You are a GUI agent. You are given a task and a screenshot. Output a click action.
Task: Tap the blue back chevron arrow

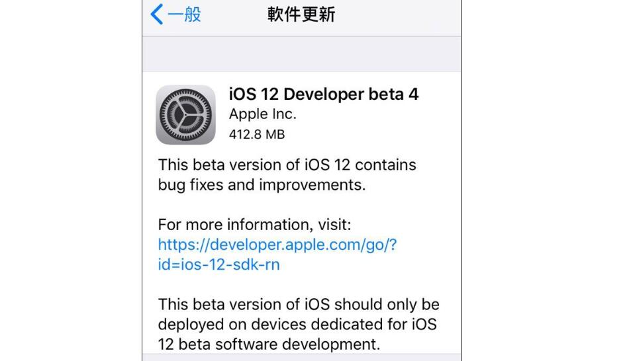[157, 14]
